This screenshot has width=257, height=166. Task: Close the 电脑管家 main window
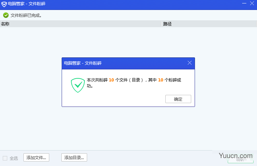(x=252, y=3)
